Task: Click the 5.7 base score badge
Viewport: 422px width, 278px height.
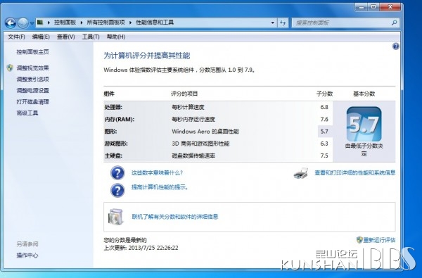Action: [x=364, y=124]
